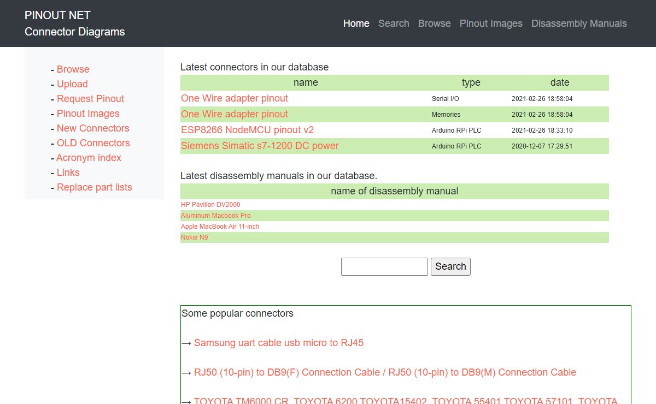Open Disassembly Manuals in top navigation
The image size is (656, 404).
579,23
